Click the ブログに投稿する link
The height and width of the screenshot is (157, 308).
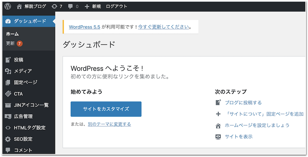(243, 103)
